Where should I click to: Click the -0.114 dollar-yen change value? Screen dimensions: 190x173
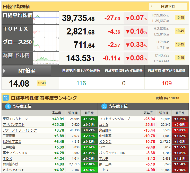(x=111, y=58)
